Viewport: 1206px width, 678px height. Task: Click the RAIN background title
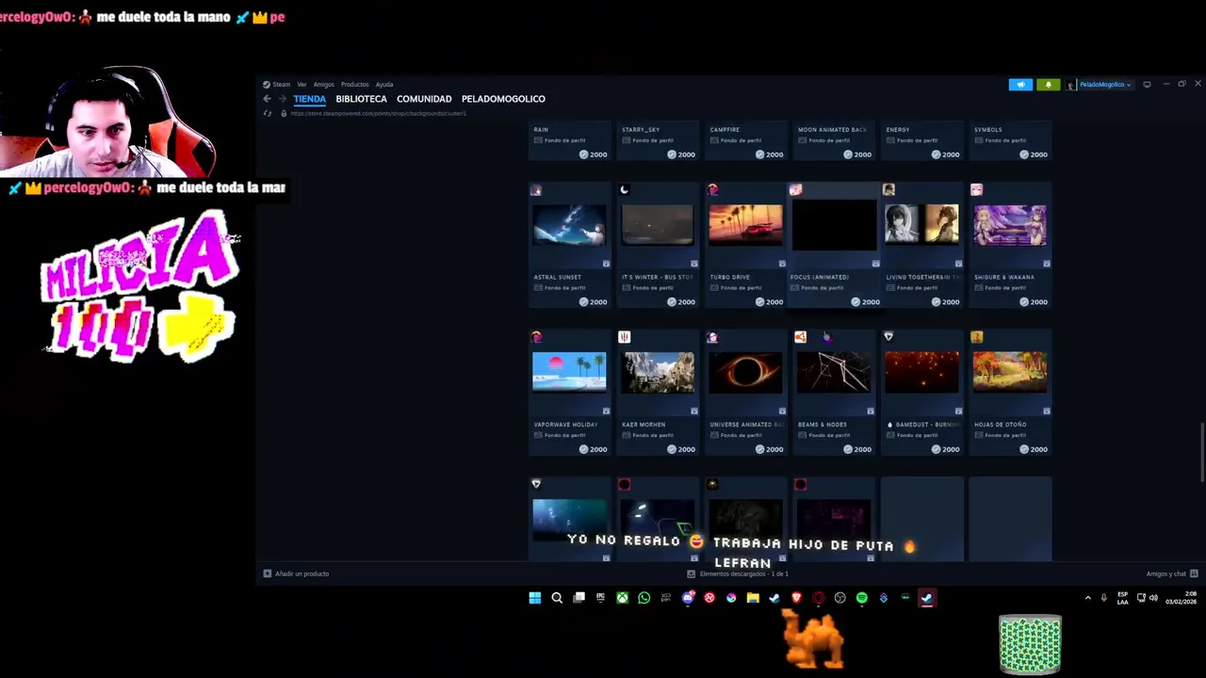541,130
